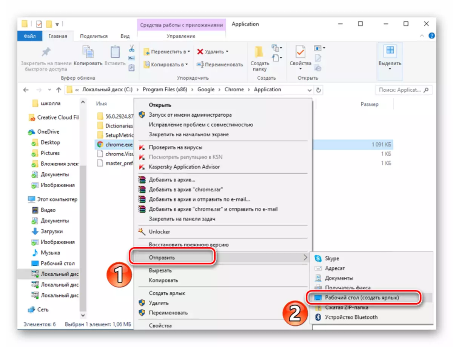This screenshot has height=347, width=453.
Task: Select Creative Cloud Files in sidebar
Action: pyautogui.click(x=54, y=117)
